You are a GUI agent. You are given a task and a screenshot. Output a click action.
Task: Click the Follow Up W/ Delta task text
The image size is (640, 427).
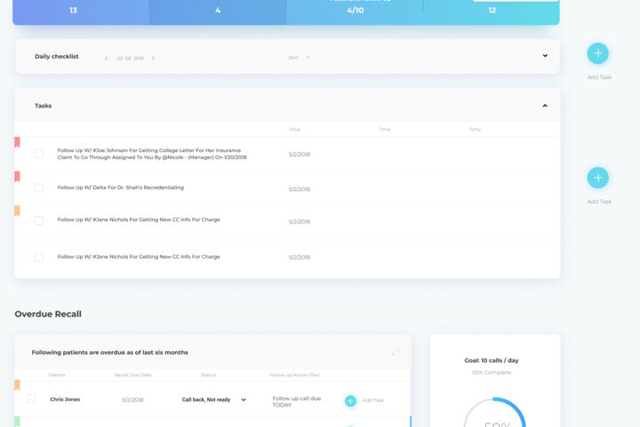coord(120,188)
